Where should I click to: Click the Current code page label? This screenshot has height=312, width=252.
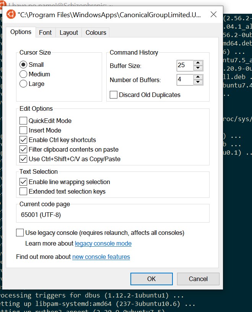45,204
